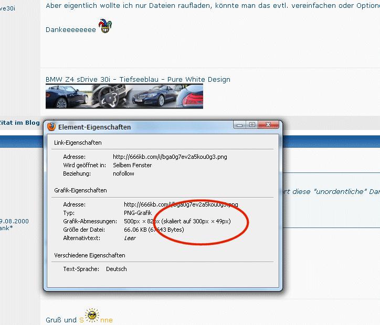Click the sun smiley with sunglasses
Viewport: 380px width, 325px height.
pos(92,315)
